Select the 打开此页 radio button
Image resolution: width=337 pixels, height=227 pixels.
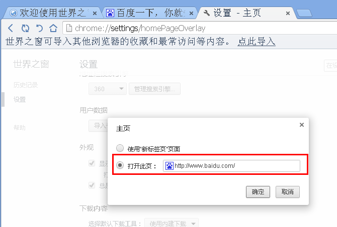(120, 165)
